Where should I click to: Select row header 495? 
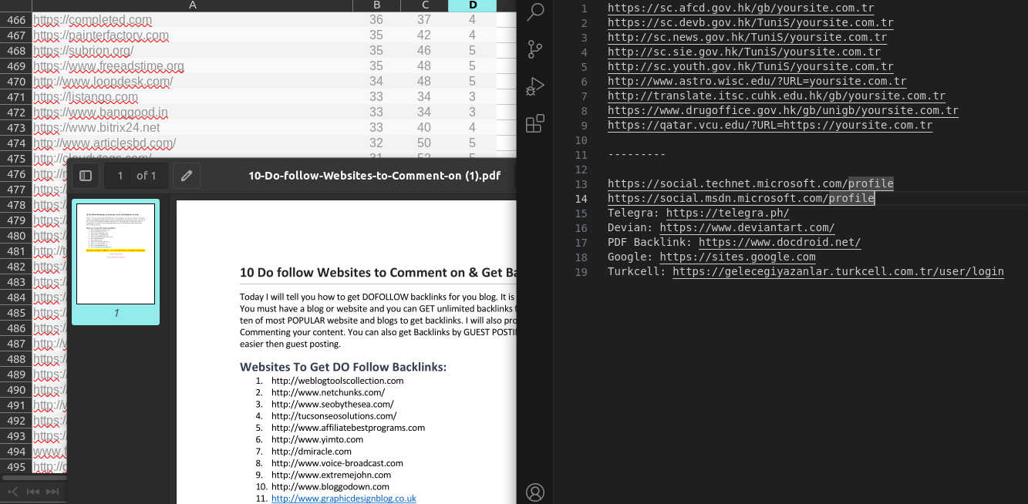15,467
